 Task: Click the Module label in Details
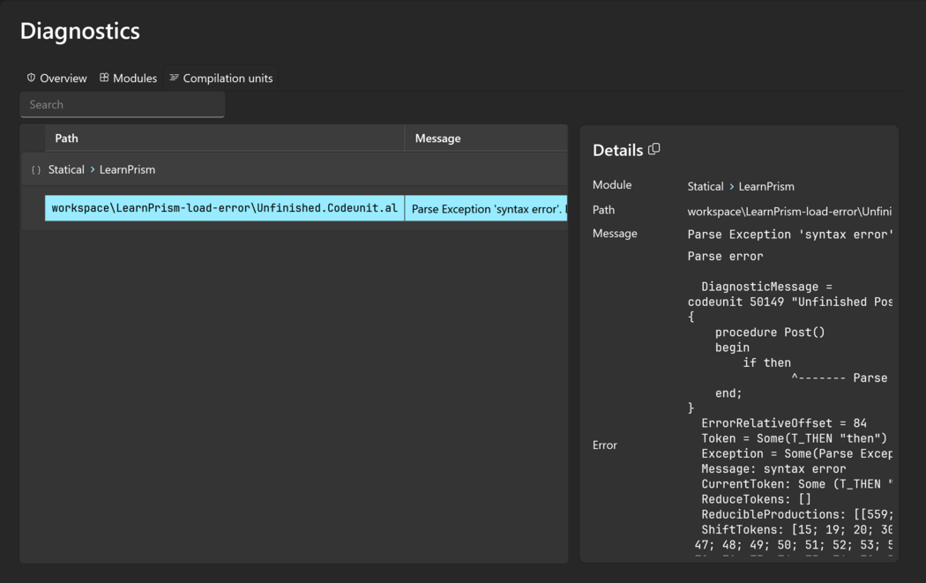(612, 185)
